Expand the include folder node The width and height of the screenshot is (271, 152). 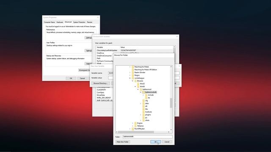(x=143, y=95)
